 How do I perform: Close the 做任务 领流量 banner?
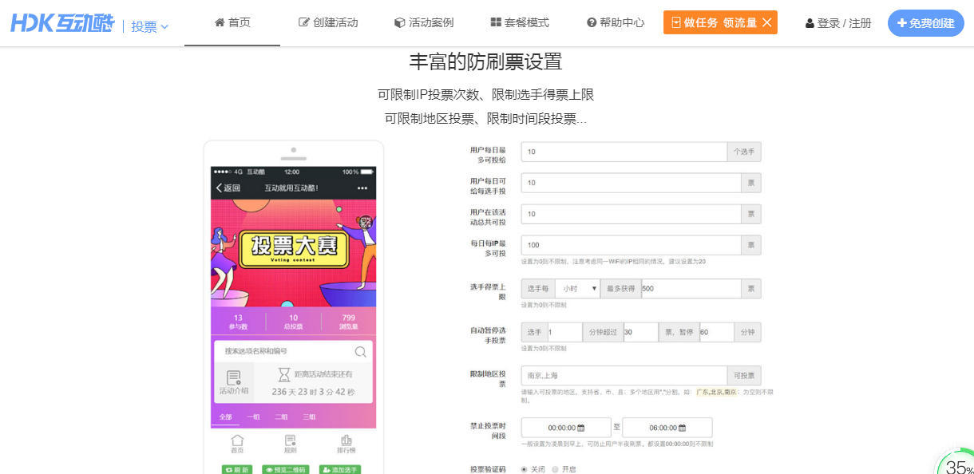point(767,23)
